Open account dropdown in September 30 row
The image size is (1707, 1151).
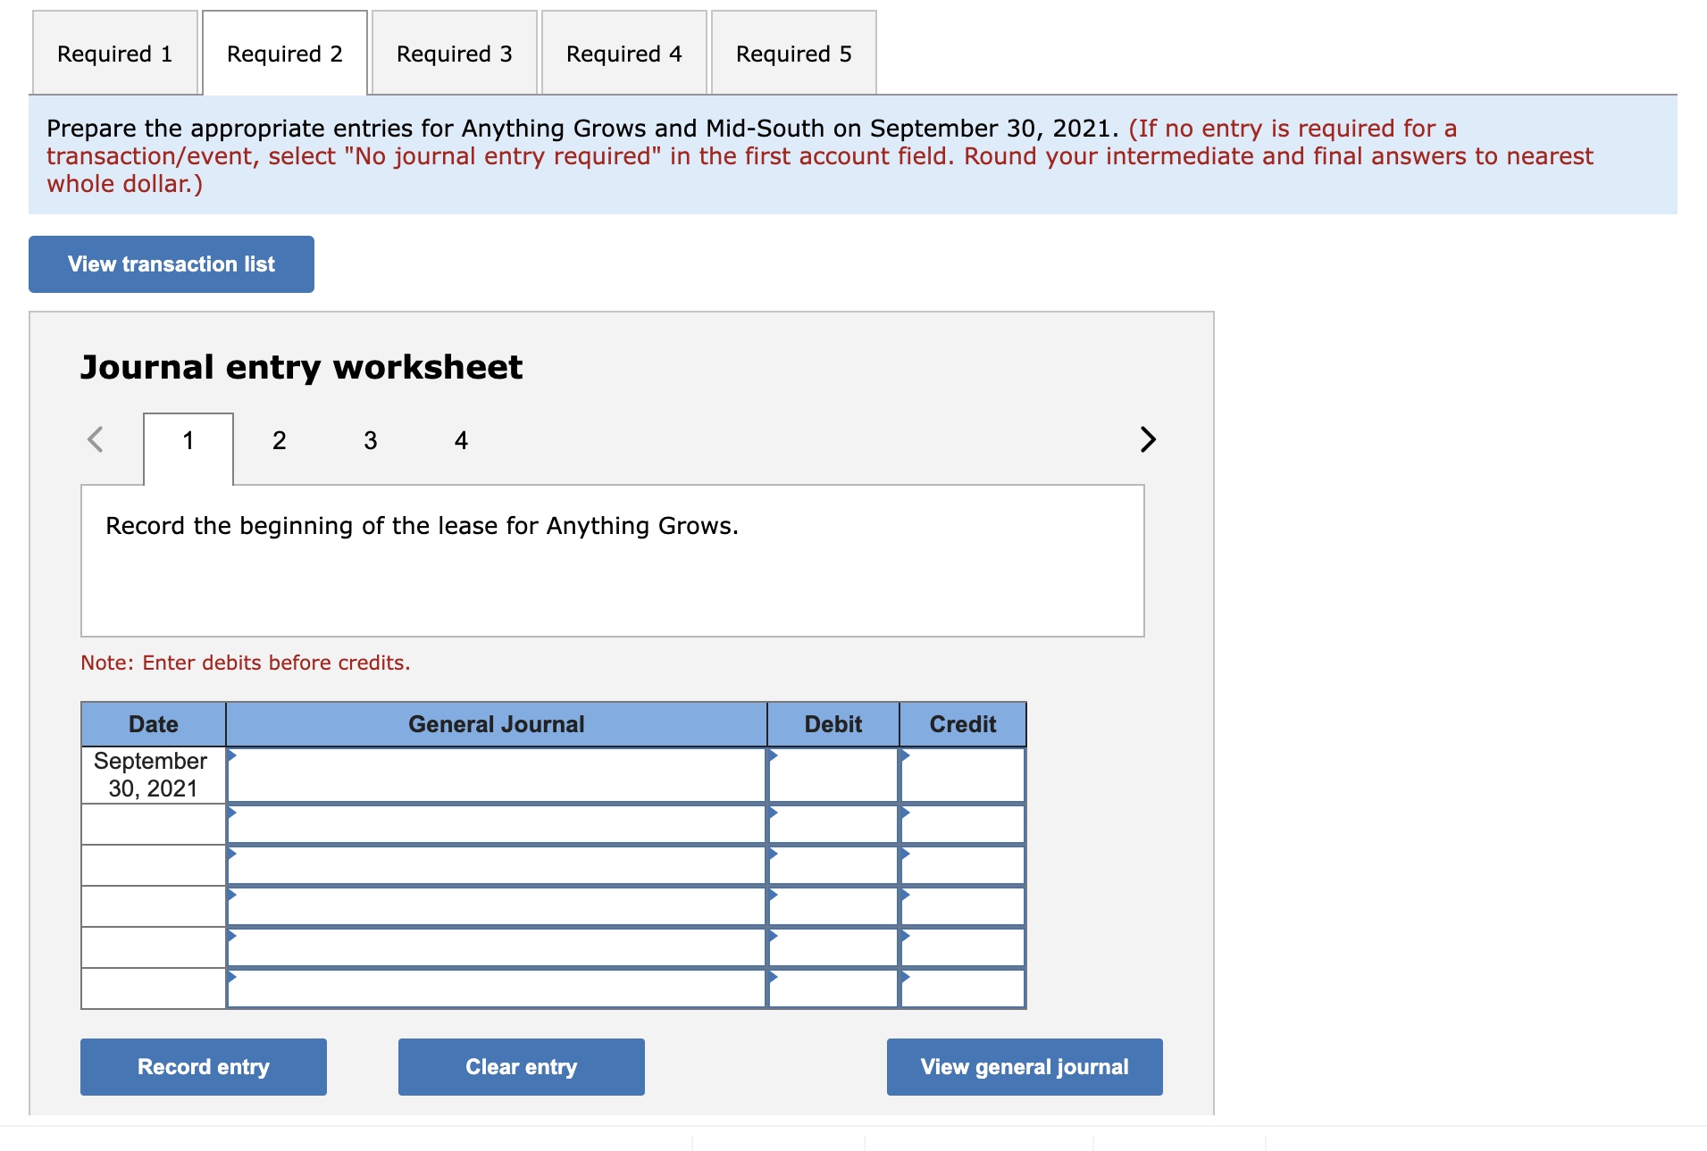coord(497,775)
